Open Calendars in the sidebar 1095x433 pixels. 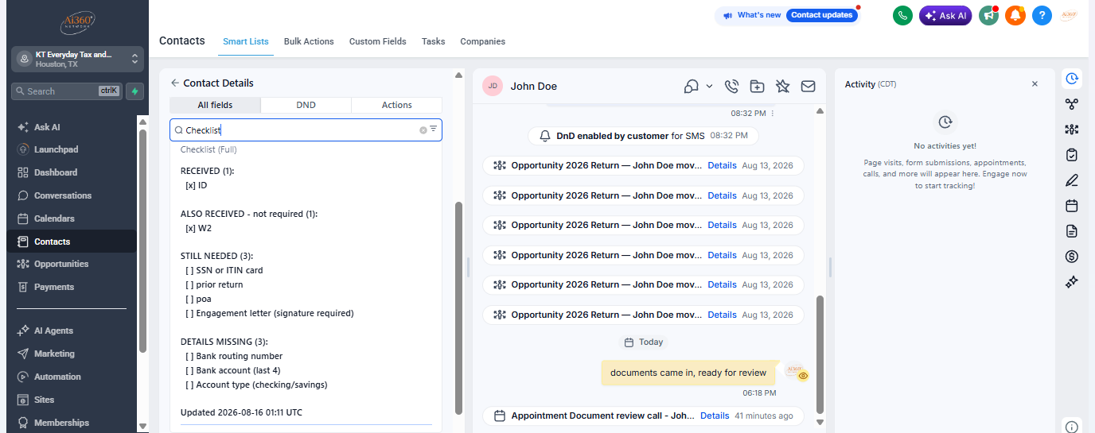54,218
